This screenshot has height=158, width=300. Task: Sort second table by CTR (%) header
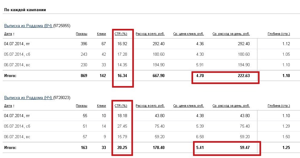pos(121,106)
